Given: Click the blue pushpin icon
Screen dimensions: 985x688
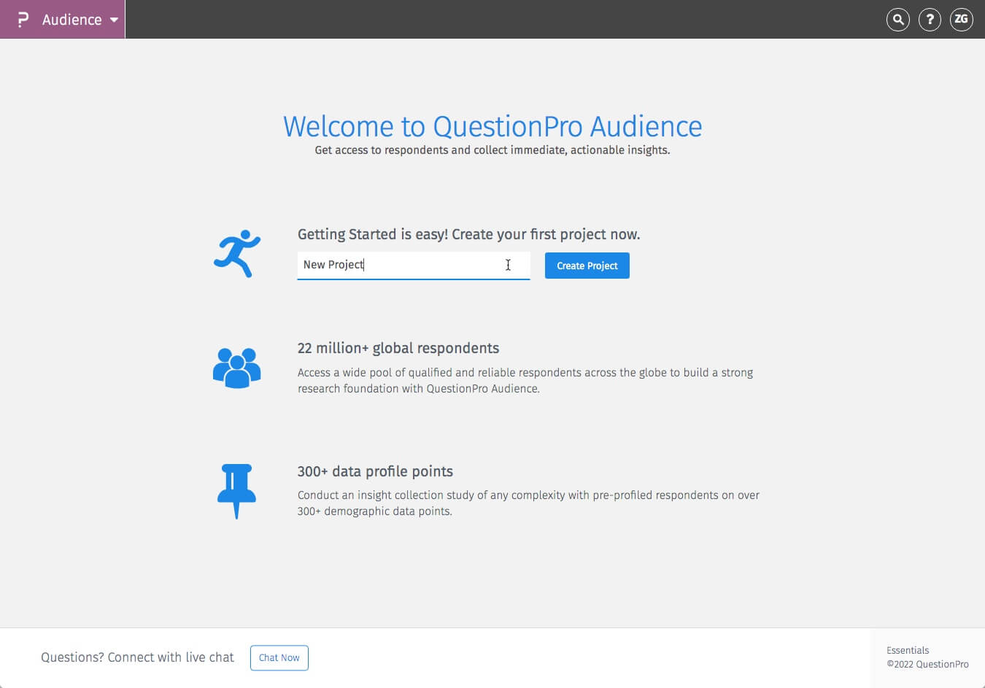Looking at the screenshot, I should [236, 490].
